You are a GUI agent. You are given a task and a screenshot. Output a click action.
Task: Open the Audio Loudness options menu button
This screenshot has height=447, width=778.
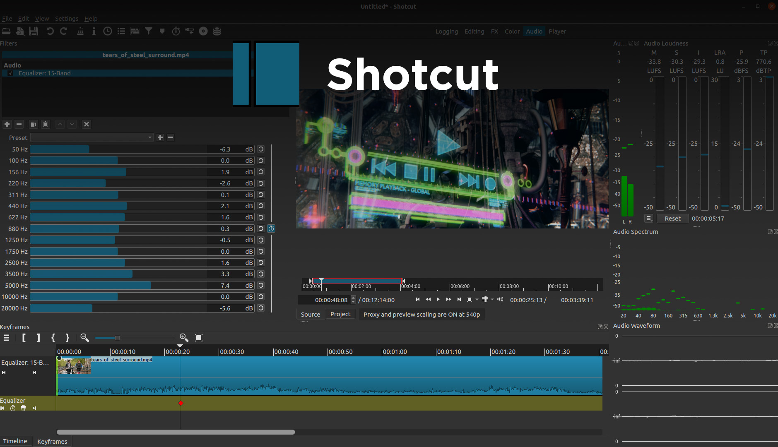pos(649,219)
